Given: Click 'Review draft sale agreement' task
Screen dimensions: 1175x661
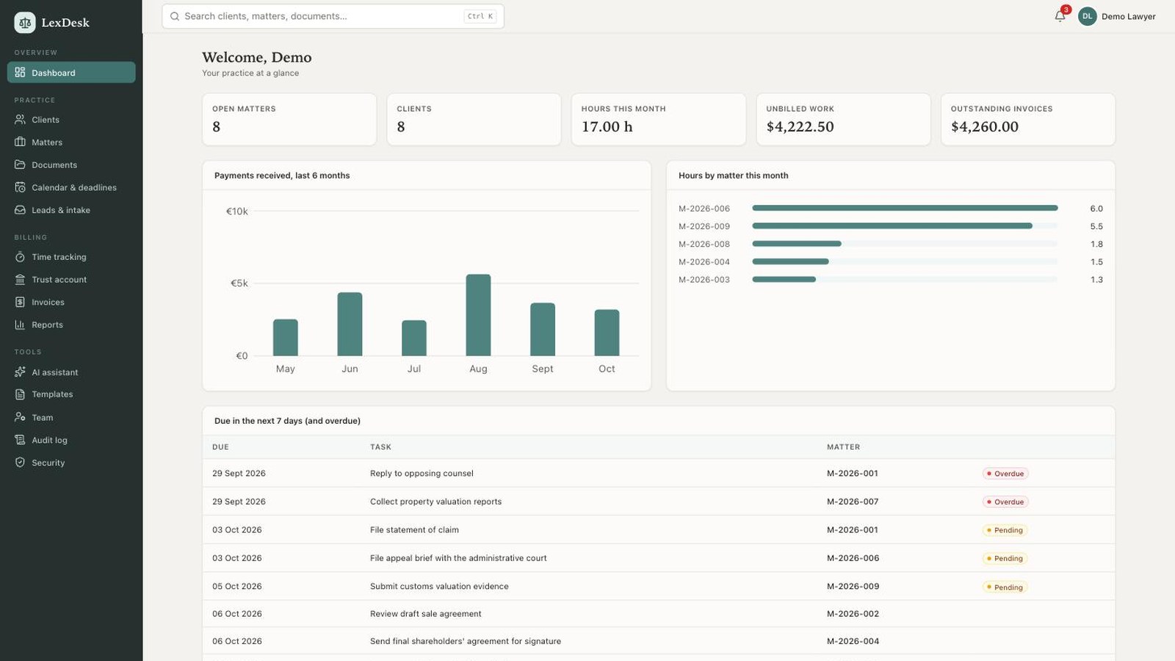Looking at the screenshot, I should [x=426, y=614].
